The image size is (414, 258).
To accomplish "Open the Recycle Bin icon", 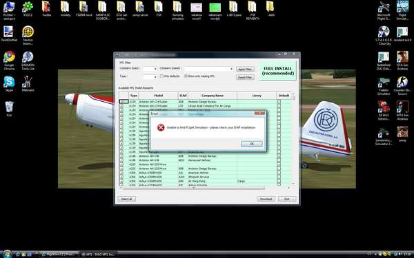I will click(x=9, y=109).
